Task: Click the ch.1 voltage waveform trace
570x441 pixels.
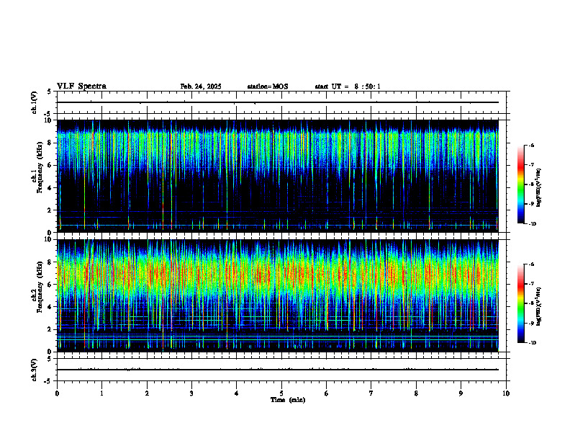Action: tap(278, 102)
